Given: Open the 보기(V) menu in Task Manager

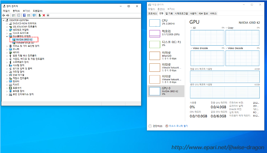Looking at the screenshot, I should click(x=171, y=9).
